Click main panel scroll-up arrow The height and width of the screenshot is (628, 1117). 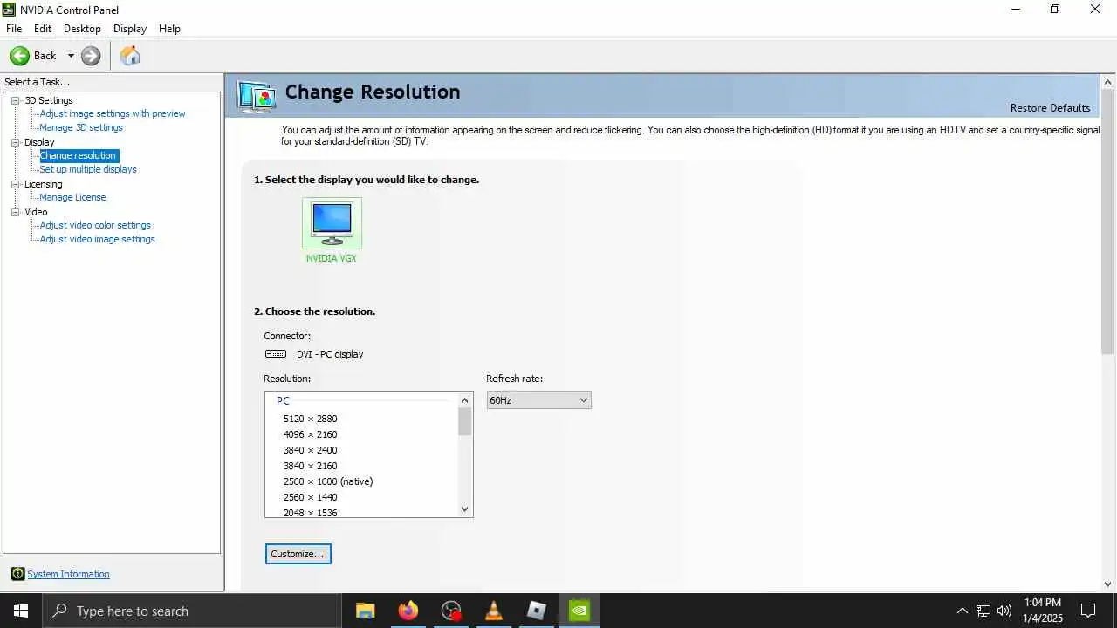coord(1108,82)
